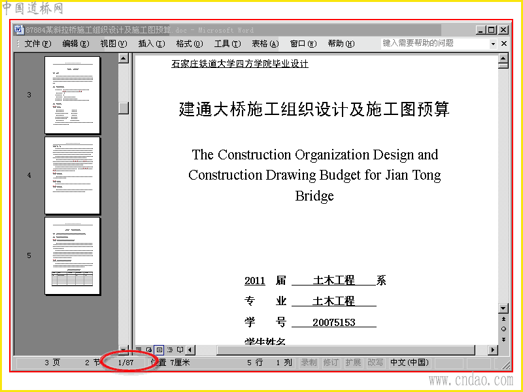The image size is (523, 392).
Task: Click the 中文(中国) language indicator
Action: [x=409, y=363]
